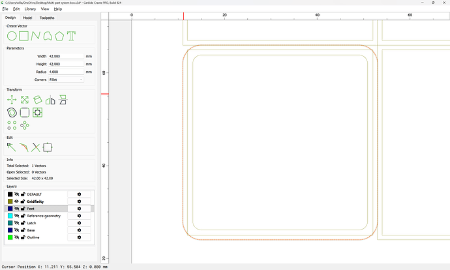Open settings for the Latch layer
This screenshot has height=270, width=450.
click(79, 223)
